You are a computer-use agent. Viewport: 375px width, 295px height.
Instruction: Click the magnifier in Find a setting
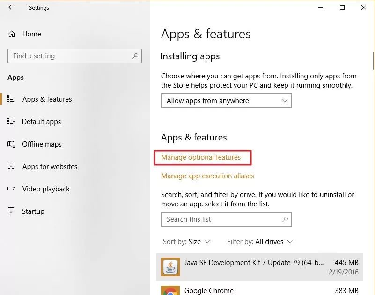pos(135,56)
